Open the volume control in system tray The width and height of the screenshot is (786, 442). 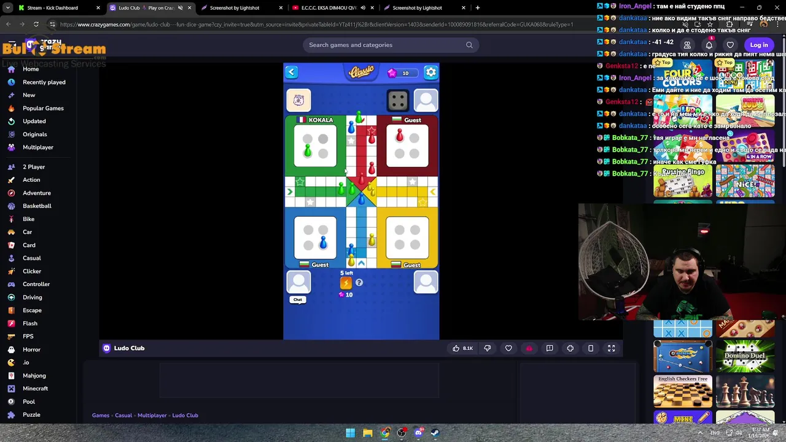(x=739, y=433)
